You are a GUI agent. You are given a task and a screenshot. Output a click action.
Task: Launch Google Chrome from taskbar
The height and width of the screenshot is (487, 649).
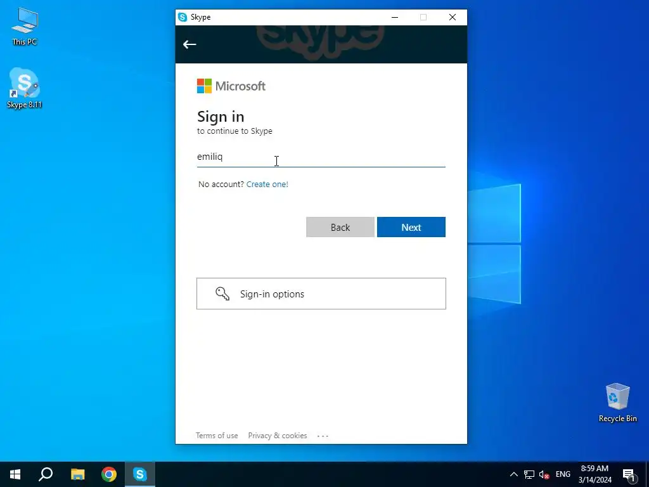pyautogui.click(x=109, y=474)
